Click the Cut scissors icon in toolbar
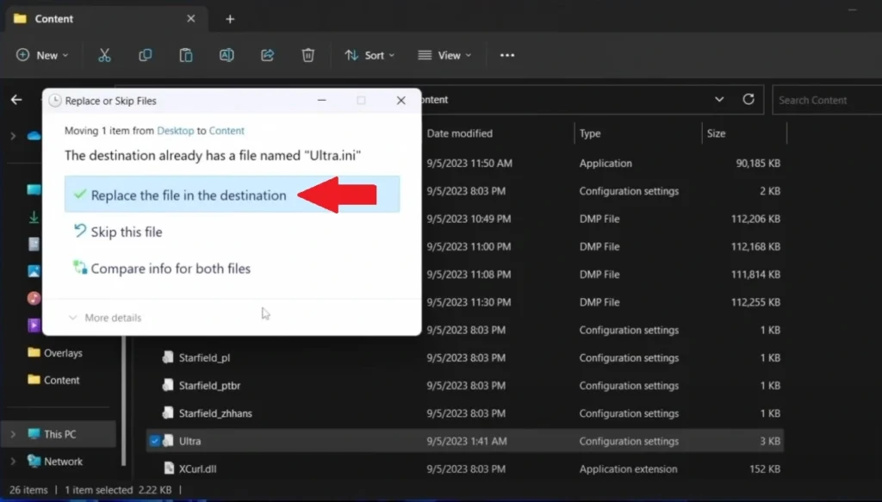882x502 pixels. click(104, 55)
